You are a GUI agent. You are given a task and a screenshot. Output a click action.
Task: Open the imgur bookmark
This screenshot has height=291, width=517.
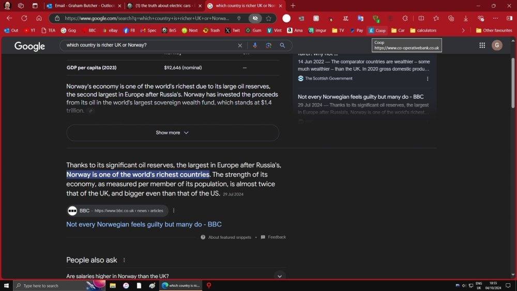pyautogui.click(x=317, y=30)
